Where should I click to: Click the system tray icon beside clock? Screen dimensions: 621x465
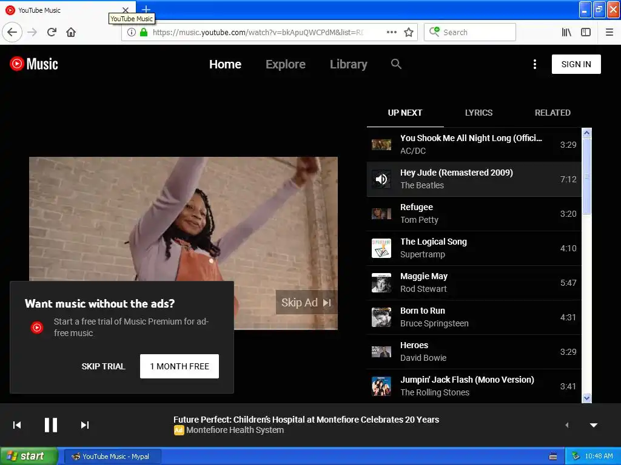(576, 457)
